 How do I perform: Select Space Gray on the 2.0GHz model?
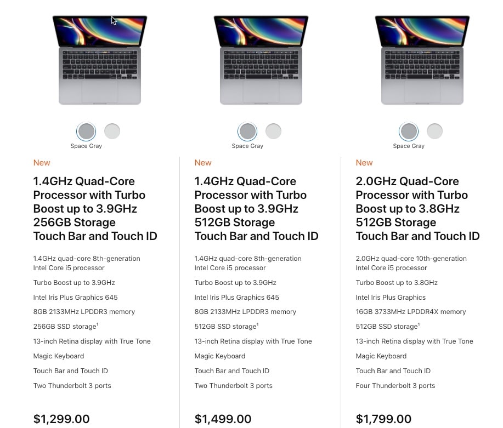409,132
